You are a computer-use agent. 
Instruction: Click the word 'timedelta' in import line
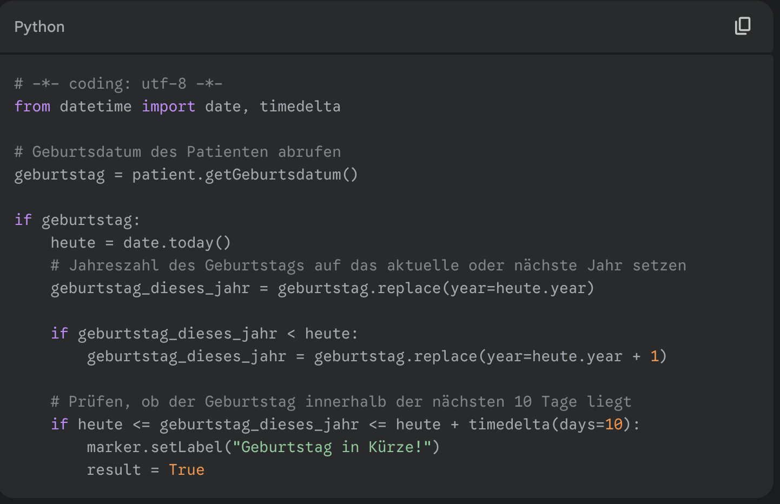point(300,107)
